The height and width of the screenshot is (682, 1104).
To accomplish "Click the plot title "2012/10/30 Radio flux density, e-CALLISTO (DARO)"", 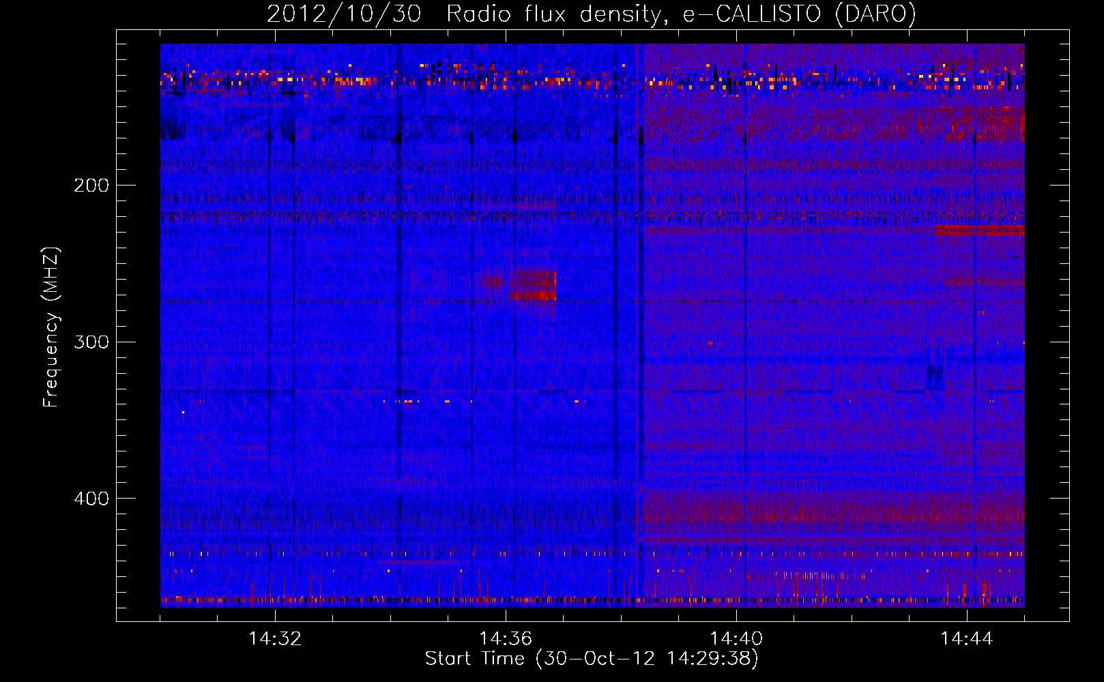I will click(x=592, y=14).
